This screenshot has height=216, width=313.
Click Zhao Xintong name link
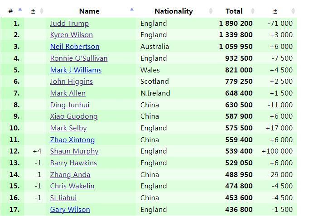72,139
